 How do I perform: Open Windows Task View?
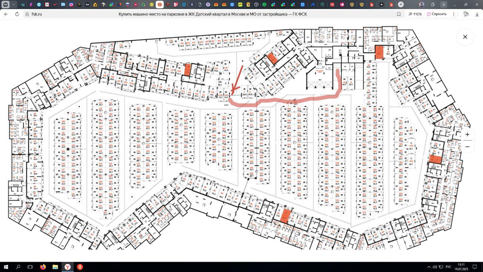pyautogui.click(x=30, y=267)
